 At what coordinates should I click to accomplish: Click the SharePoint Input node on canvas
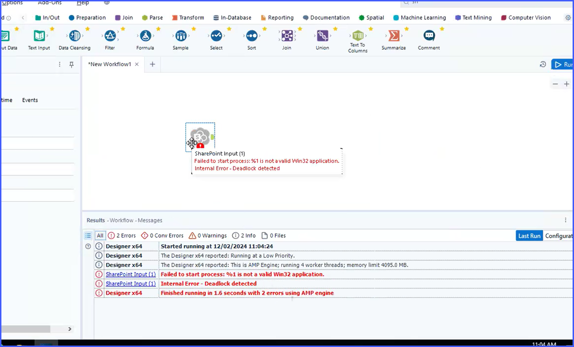click(x=201, y=136)
